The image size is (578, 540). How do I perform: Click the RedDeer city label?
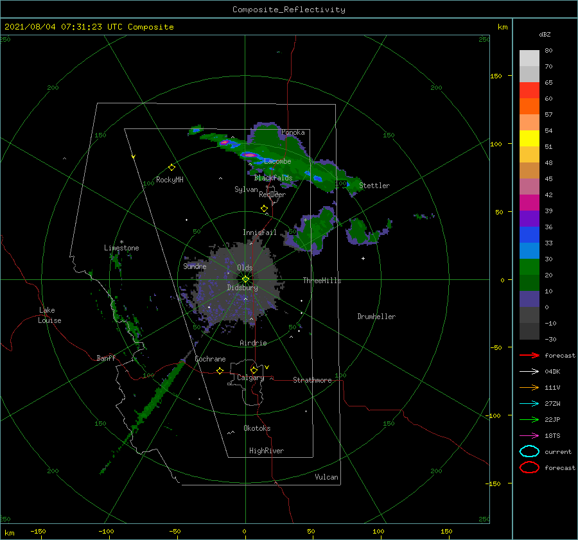pos(272,195)
